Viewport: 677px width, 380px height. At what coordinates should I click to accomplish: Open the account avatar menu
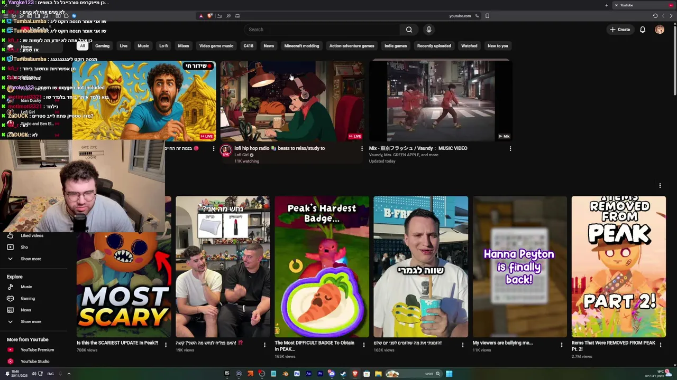pos(660,30)
